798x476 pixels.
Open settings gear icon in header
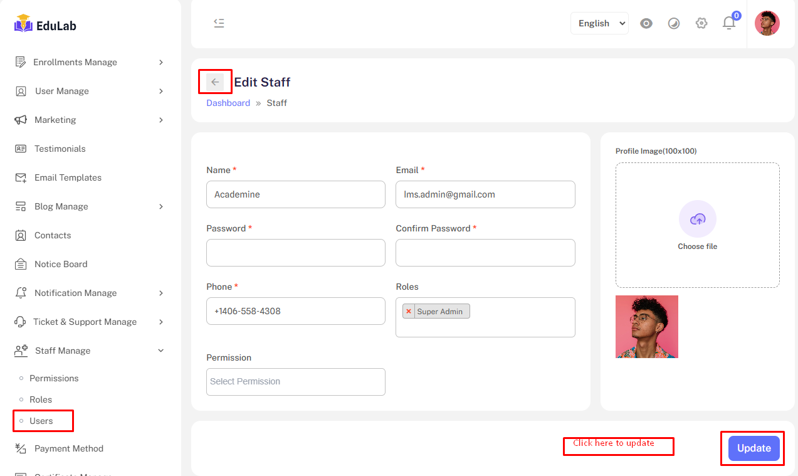pos(701,24)
